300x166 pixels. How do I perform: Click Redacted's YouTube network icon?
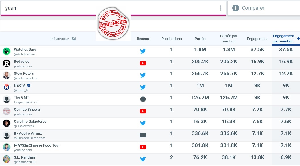coord(143,63)
